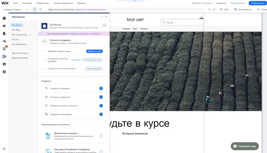
Task: Open the Content Manager table icon
Action: tap(4, 72)
